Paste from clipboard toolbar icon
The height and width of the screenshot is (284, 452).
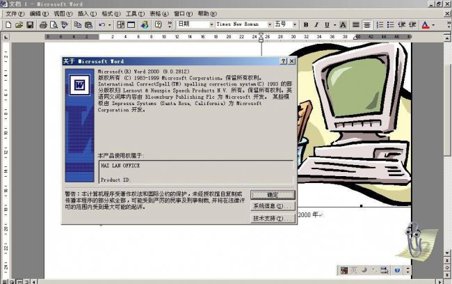click(x=88, y=25)
